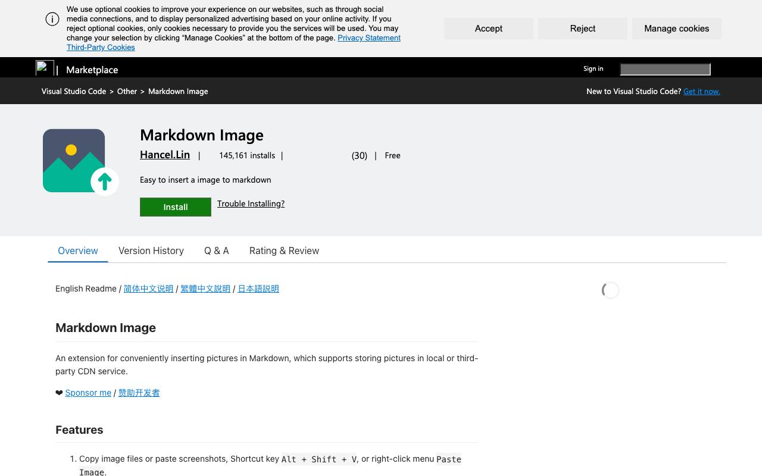This screenshot has width=762, height=476.
Task: Open the 简体中文说明 readme link
Action: (148, 289)
